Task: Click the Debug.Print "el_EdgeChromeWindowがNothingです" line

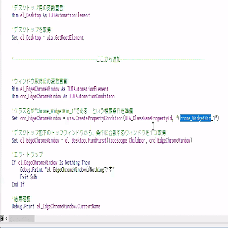Action: [x=67, y=170]
